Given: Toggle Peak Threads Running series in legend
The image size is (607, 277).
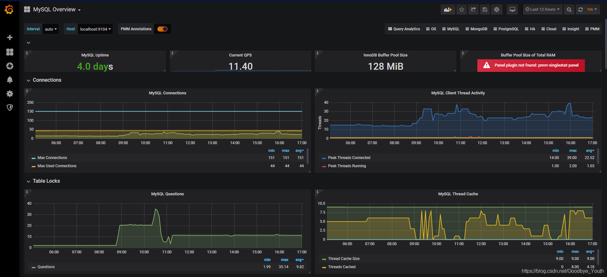Looking at the screenshot, I should pyautogui.click(x=347, y=166).
